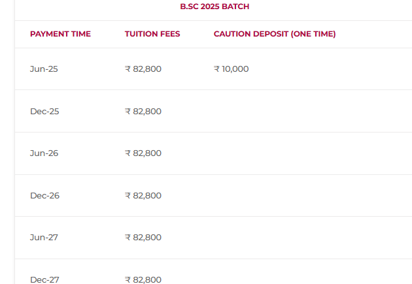
Task: Click the tuition fee amount for Jun-26
Action: click(x=143, y=153)
